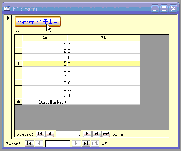
Task: Click the main form record number field showing 1
Action: point(58,144)
